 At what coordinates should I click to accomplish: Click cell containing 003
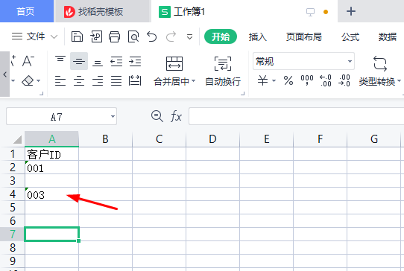pyautogui.click(x=51, y=194)
